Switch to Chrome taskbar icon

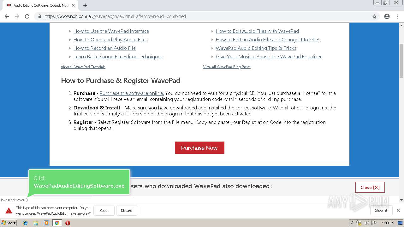(x=57, y=223)
